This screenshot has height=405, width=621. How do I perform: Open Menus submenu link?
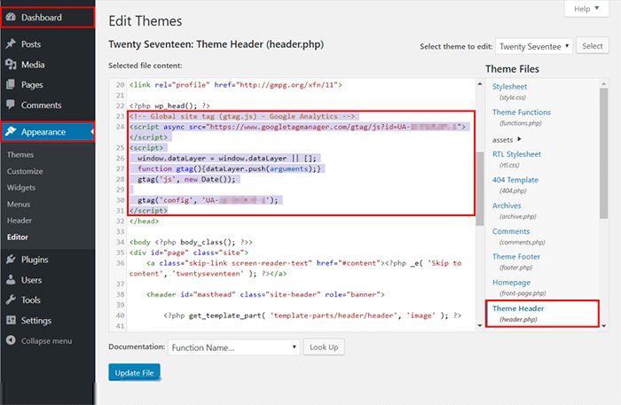[19, 204]
